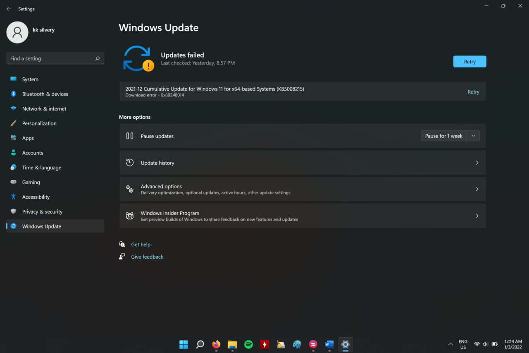Click the Windows Update sync icon in sidebar

[x=14, y=226]
